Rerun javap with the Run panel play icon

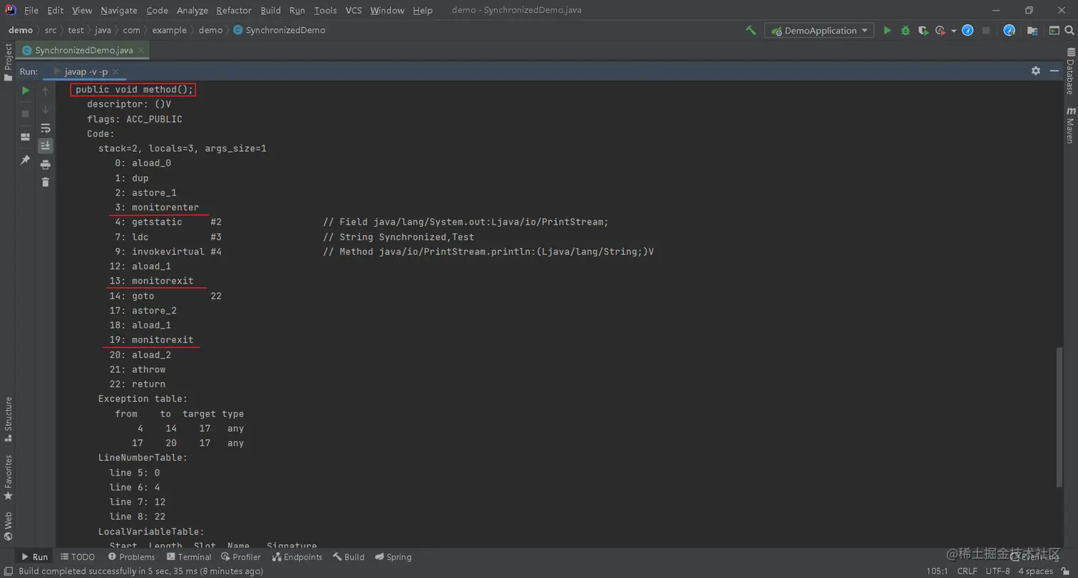tap(26, 91)
